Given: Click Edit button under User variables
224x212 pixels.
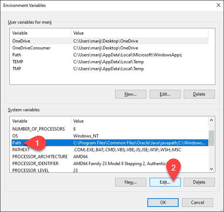Looking at the screenshot, I should [165, 94].
